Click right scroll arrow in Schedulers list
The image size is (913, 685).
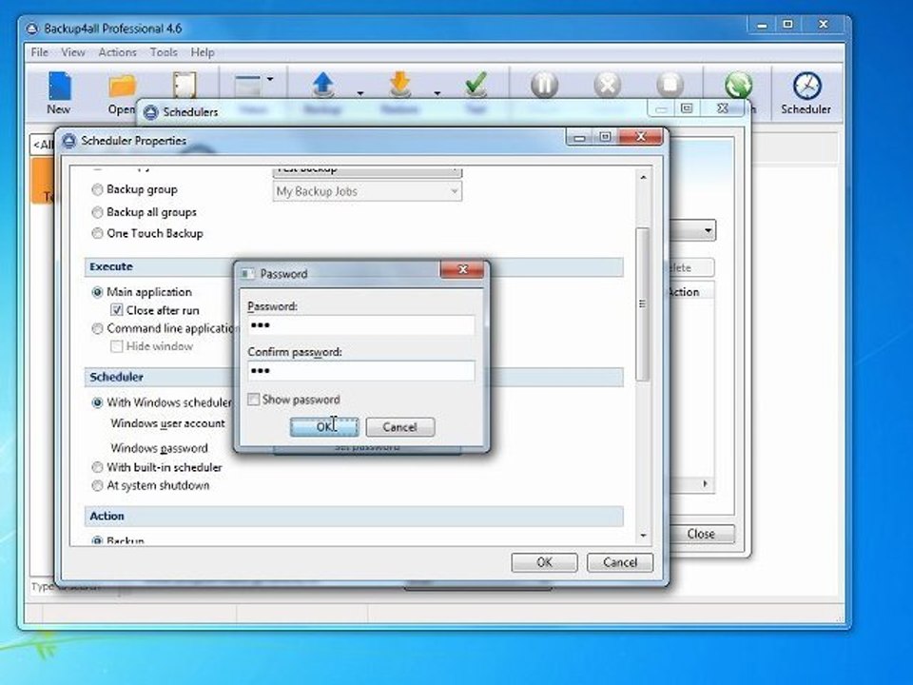coord(706,484)
